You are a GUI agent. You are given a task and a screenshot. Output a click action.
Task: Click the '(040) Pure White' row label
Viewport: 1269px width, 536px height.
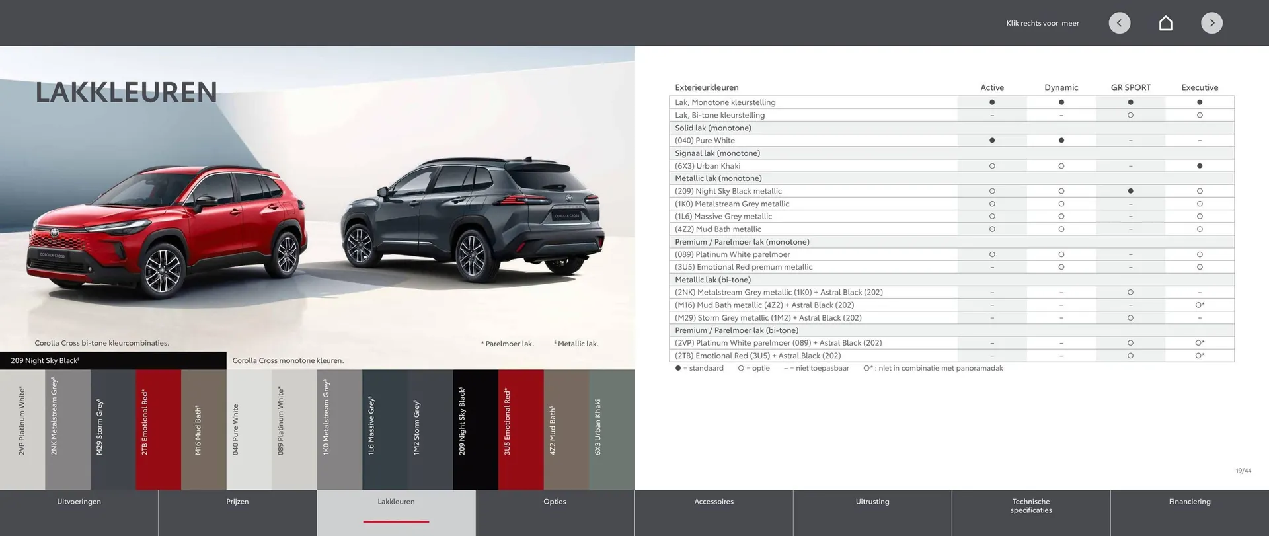click(705, 140)
